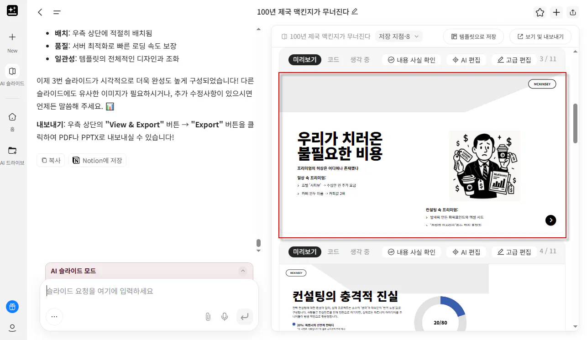Open the user profile icon
The width and height of the screenshot is (587, 340).
click(12, 328)
